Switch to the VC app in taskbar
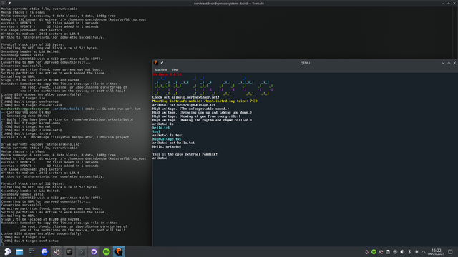This screenshot has width=458, height=257. pos(57,252)
